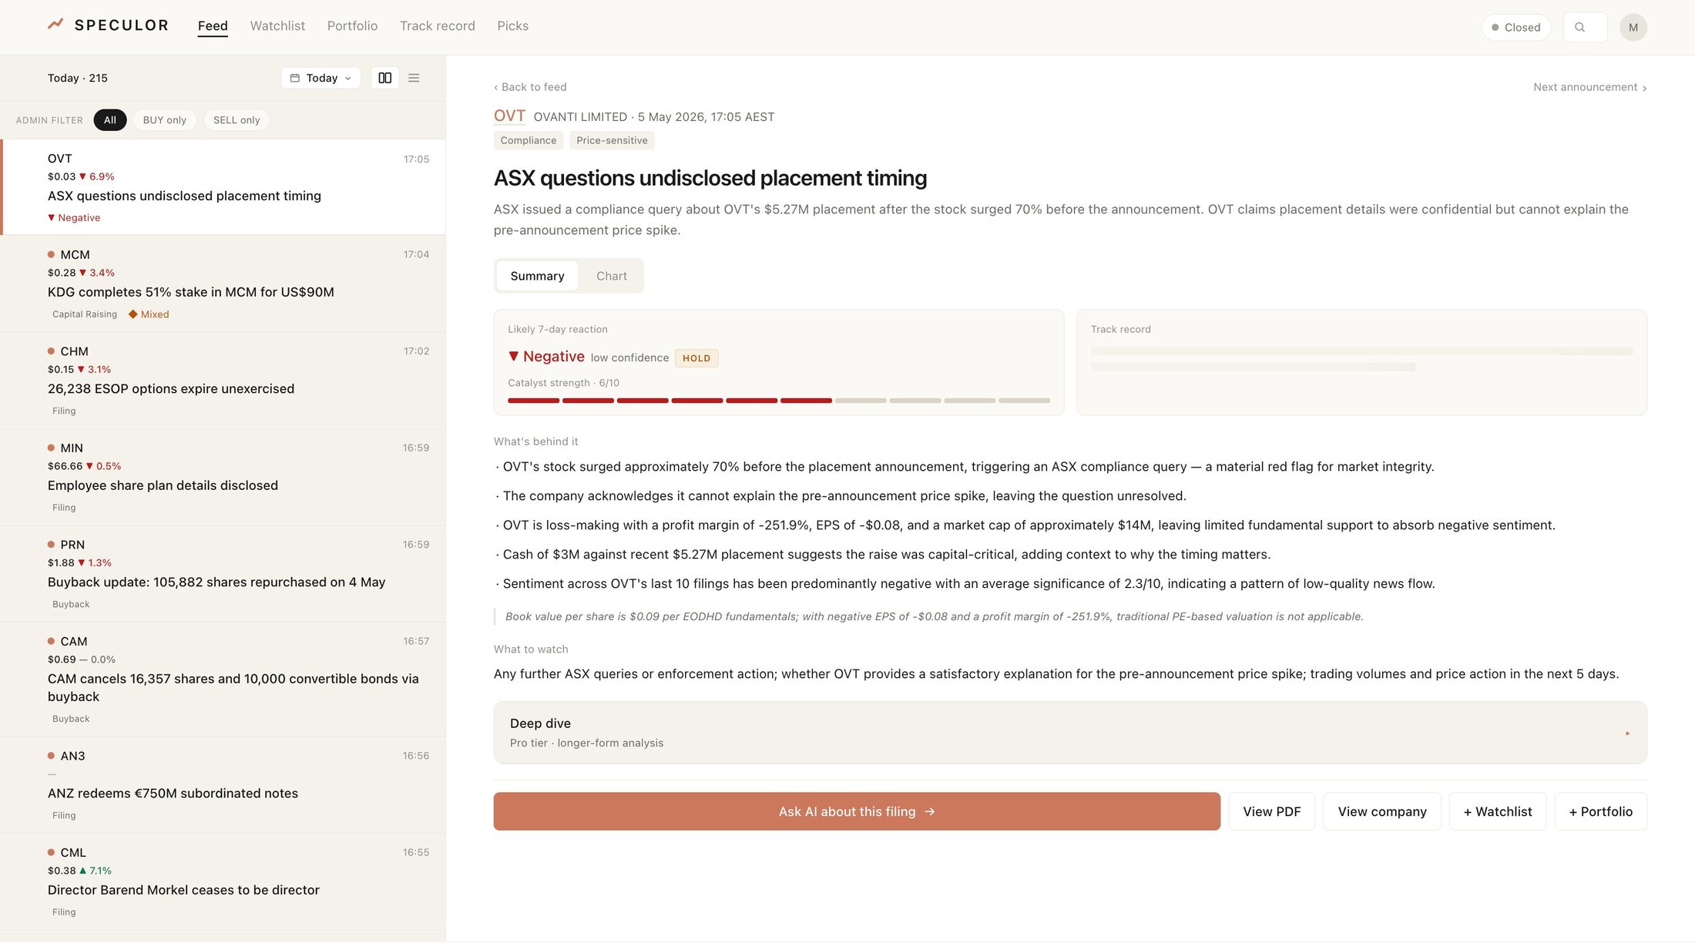
Task: Toggle the SELL only filter
Action: [x=237, y=120]
